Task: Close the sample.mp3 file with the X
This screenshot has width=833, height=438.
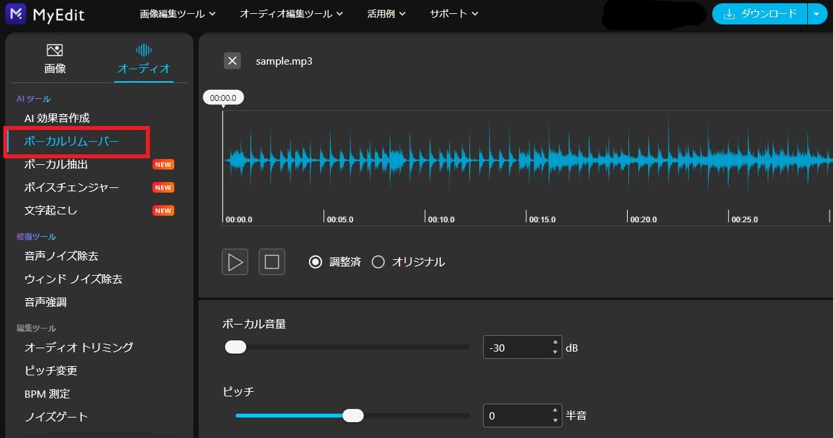Action: (x=232, y=61)
